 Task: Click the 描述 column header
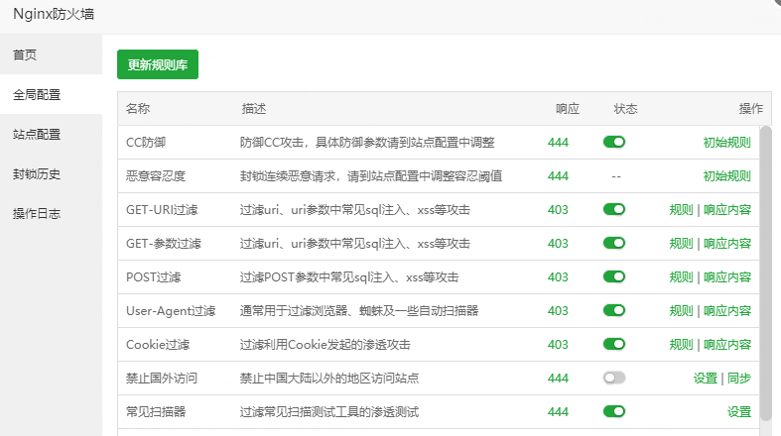pyautogui.click(x=253, y=109)
